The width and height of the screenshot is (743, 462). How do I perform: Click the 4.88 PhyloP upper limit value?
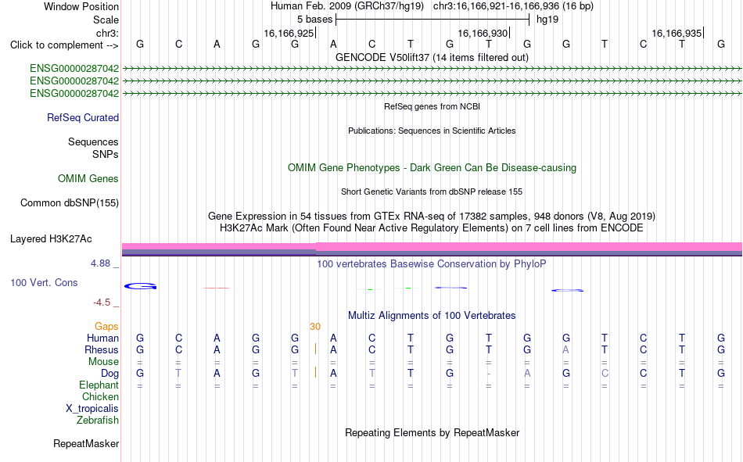[100, 263]
